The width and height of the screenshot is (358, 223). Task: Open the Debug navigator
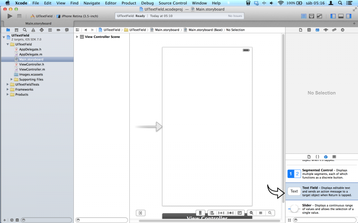[x=50, y=30]
